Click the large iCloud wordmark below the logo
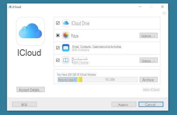 [30, 53]
